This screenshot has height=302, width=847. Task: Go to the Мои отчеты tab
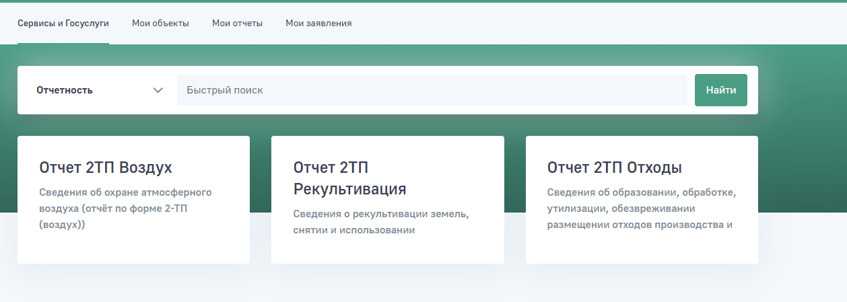(237, 24)
